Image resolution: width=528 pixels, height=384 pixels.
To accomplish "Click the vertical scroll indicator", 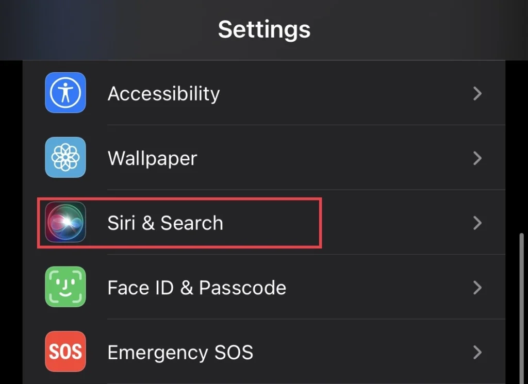I will (x=522, y=308).
